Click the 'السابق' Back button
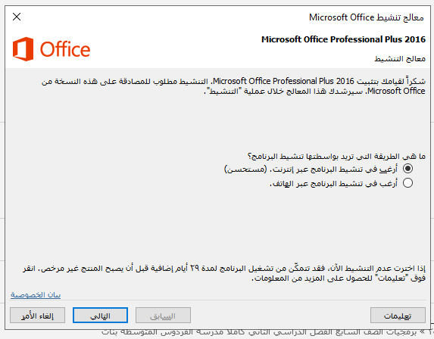Image resolution: width=434 pixels, height=339 pixels. tap(163, 316)
